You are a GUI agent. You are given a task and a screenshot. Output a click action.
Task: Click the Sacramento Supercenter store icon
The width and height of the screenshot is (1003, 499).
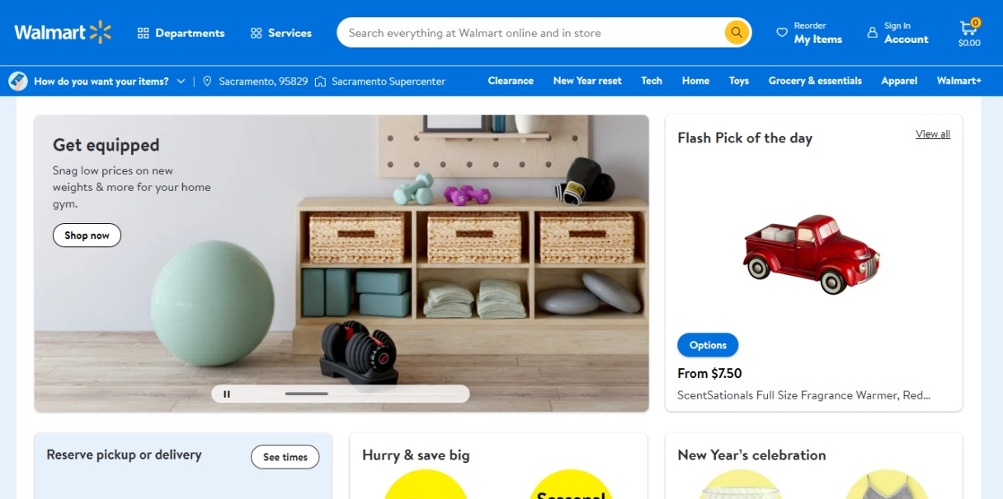321,82
